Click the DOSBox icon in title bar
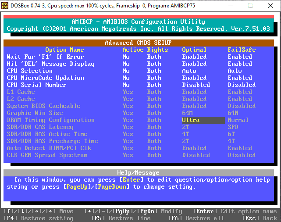Image resolution: width=281 pixels, height=222 pixels. [5, 6]
